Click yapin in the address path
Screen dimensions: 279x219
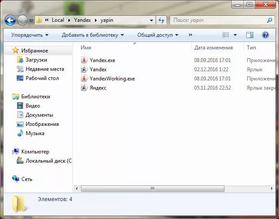click(x=107, y=20)
